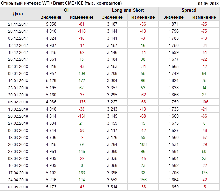
Task: Click the 'Long или Short' group header
Action: [127, 10]
